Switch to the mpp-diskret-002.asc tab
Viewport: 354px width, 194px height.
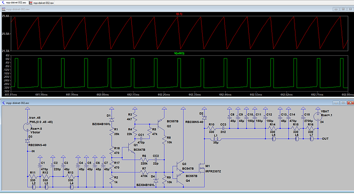[14, 3]
